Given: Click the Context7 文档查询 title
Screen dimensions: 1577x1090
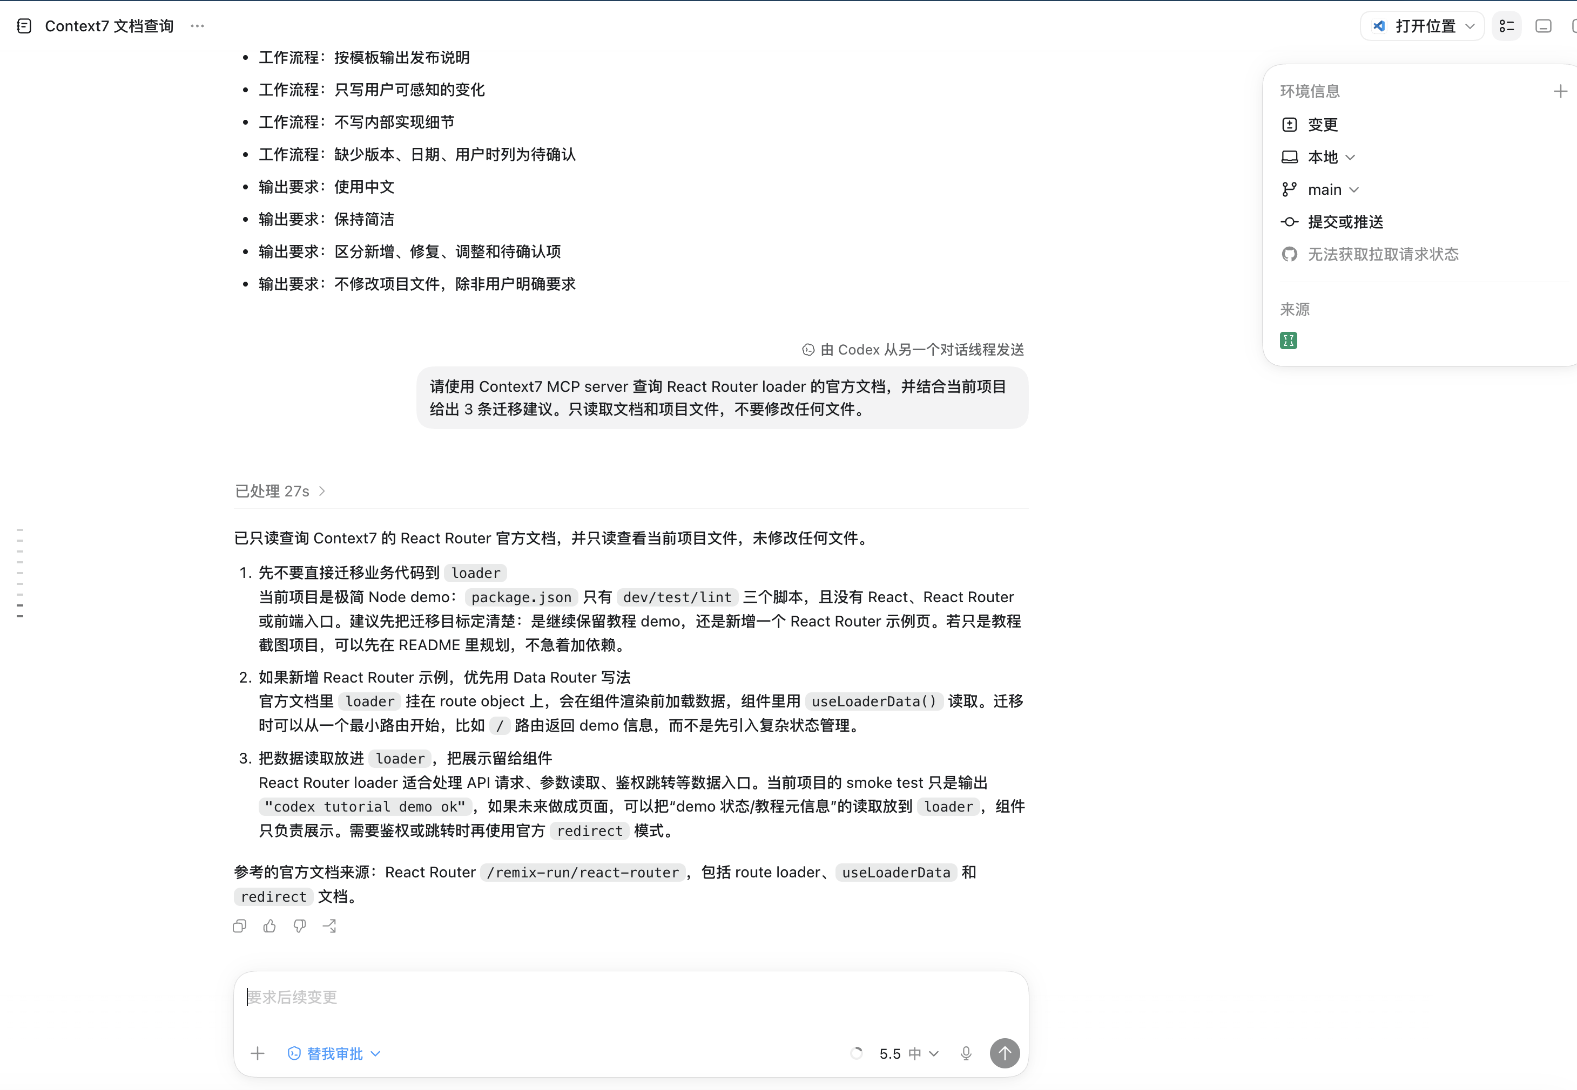Looking at the screenshot, I should [x=110, y=26].
